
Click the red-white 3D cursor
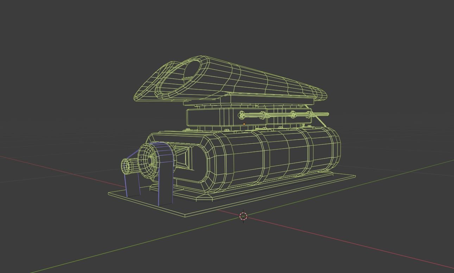click(x=243, y=216)
